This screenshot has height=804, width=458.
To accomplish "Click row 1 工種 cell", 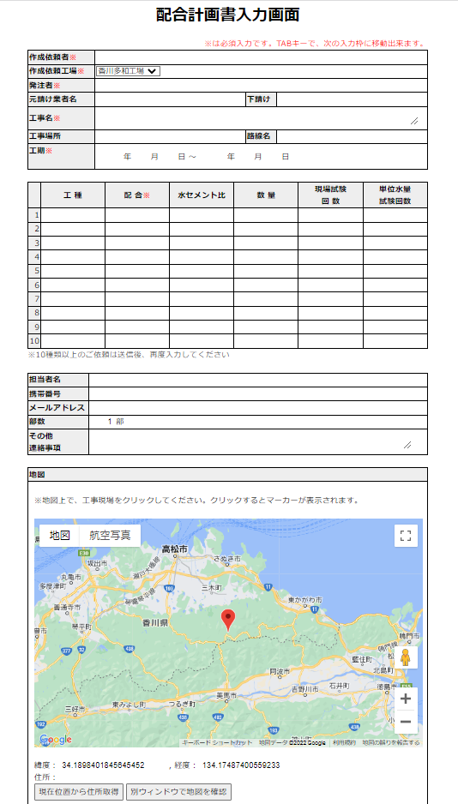I will (x=73, y=215).
